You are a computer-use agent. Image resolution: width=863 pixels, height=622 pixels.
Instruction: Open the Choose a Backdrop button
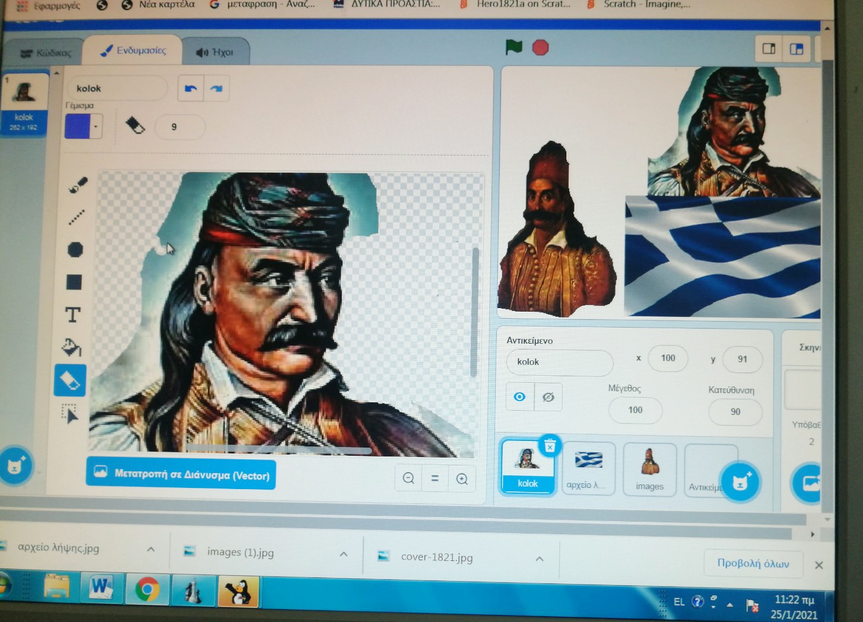coord(808,483)
